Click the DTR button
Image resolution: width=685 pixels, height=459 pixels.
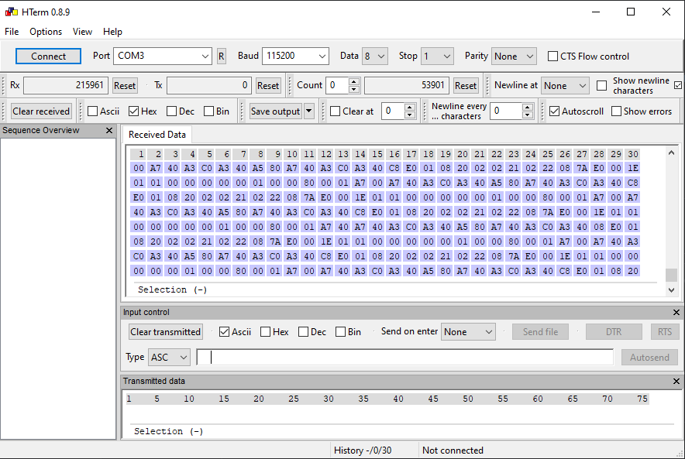click(614, 332)
